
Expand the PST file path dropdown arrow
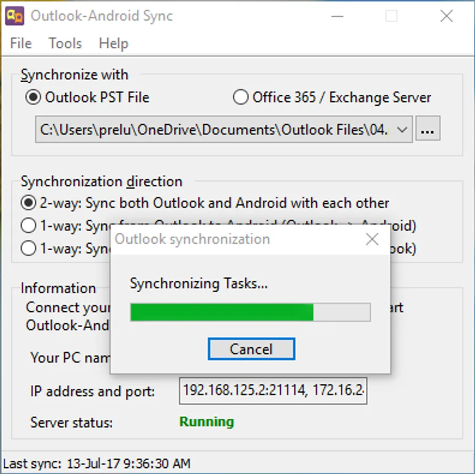point(402,130)
